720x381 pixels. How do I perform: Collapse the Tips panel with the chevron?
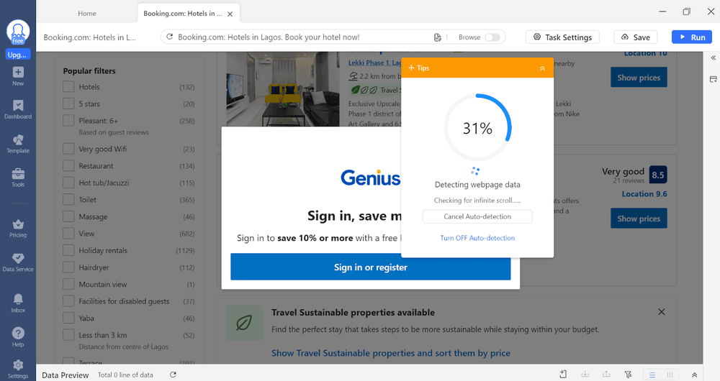pos(542,68)
